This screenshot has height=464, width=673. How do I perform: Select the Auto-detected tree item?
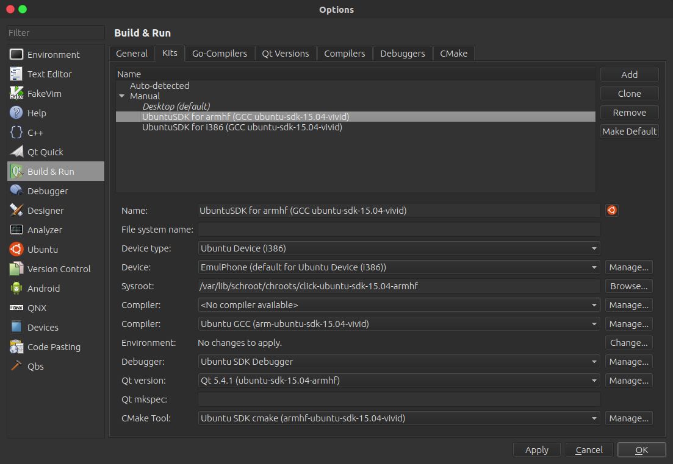pos(159,86)
